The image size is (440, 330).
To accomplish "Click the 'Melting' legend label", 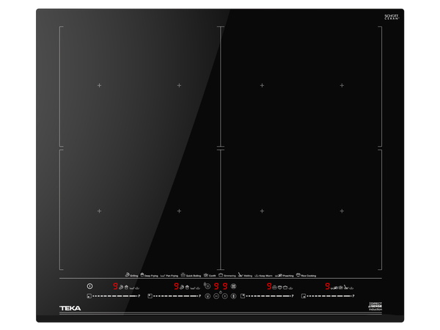I will [248, 276].
